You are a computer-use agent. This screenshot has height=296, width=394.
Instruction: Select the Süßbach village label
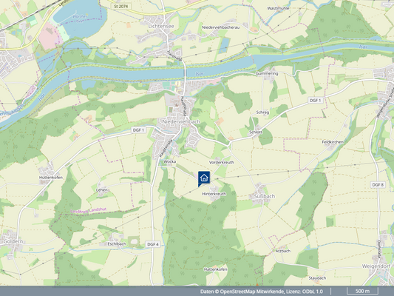coord(265,196)
